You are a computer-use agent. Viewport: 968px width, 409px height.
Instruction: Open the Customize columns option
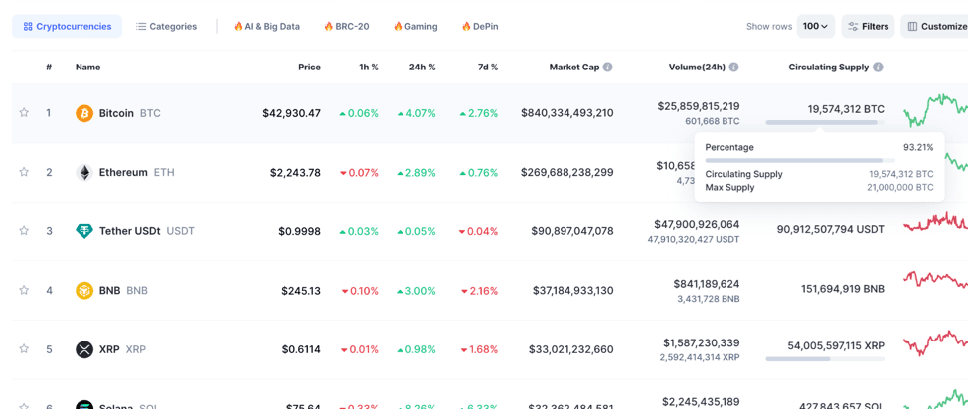click(x=936, y=27)
